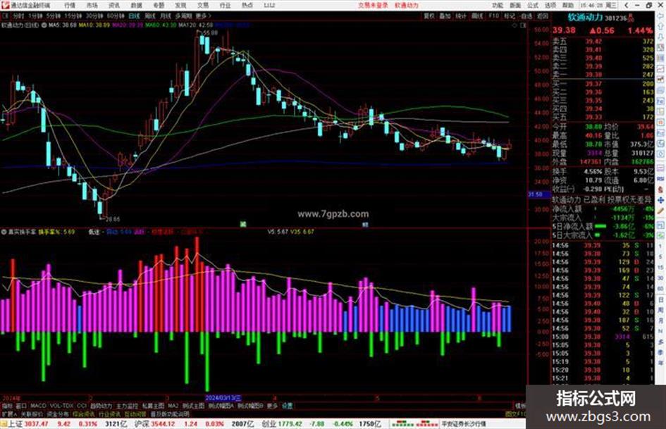Switch to 30分钟 chart period
Screen dimensions: 666x429
[94, 15]
